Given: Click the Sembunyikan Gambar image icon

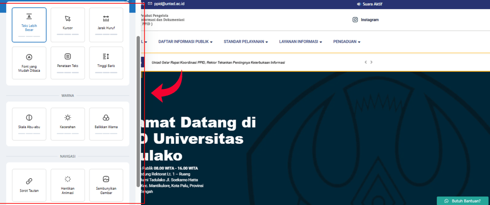Looking at the screenshot, I should click(106, 179).
